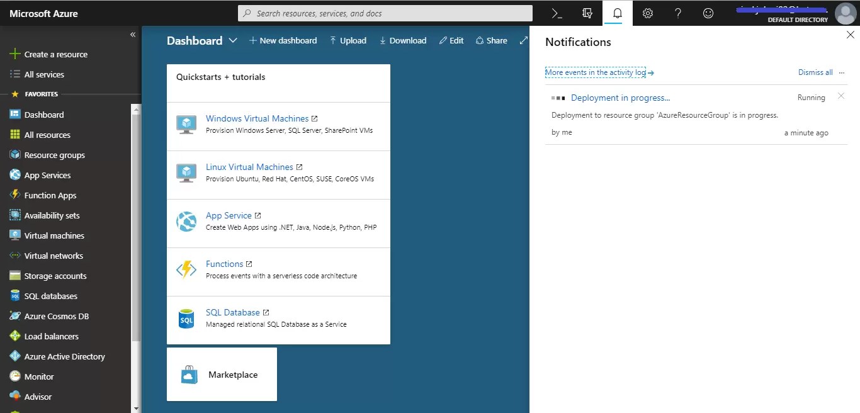Viewport: 860px width, 413px height.
Task: Click the full screen arrows icon
Action: click(523, 40)
